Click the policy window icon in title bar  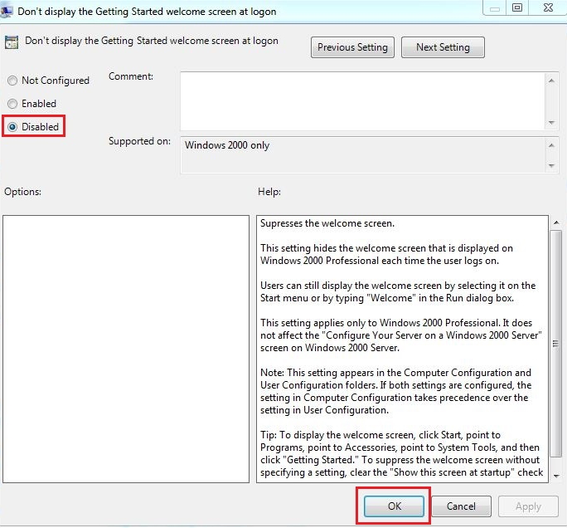[7, 12]
